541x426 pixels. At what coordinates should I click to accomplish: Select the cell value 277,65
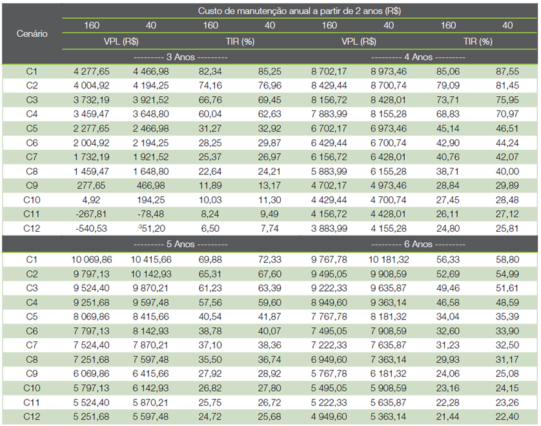tap(92, 186)
